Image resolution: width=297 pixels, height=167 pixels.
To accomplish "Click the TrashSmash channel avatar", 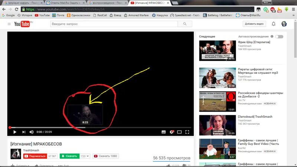I will pyautogui.click(x=16, y=154).
